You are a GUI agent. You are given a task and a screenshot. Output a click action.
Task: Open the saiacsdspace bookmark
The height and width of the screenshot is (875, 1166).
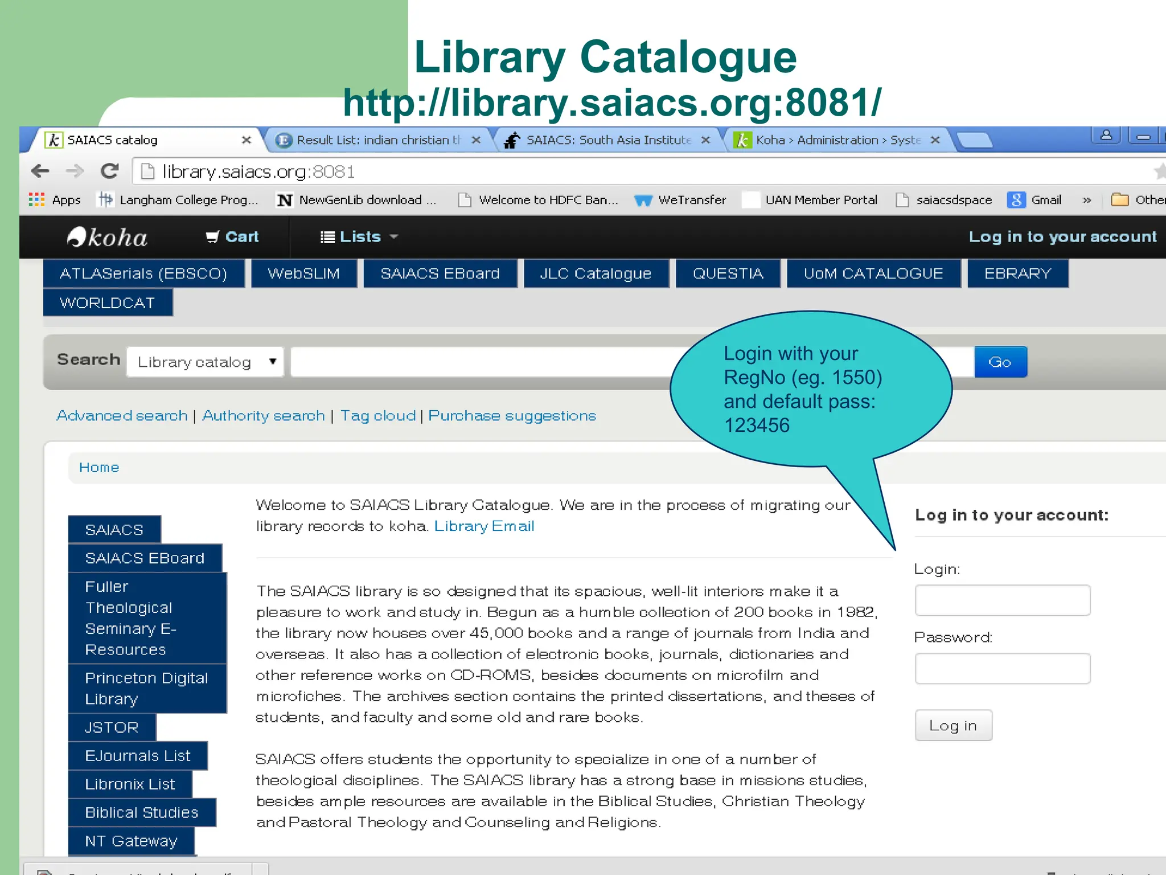click(x=943, y=200)
